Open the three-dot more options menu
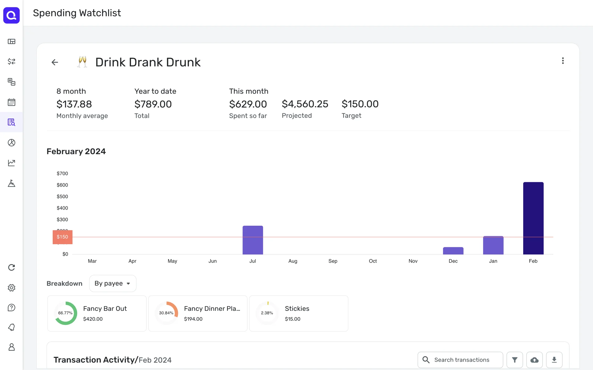 click(x=563, y=61)
